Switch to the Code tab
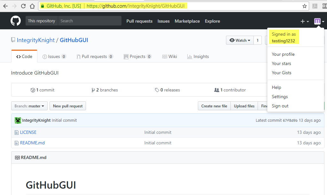The width and height of the screenshot is (327, 195). pyautogui.click(x=24, y=56)
